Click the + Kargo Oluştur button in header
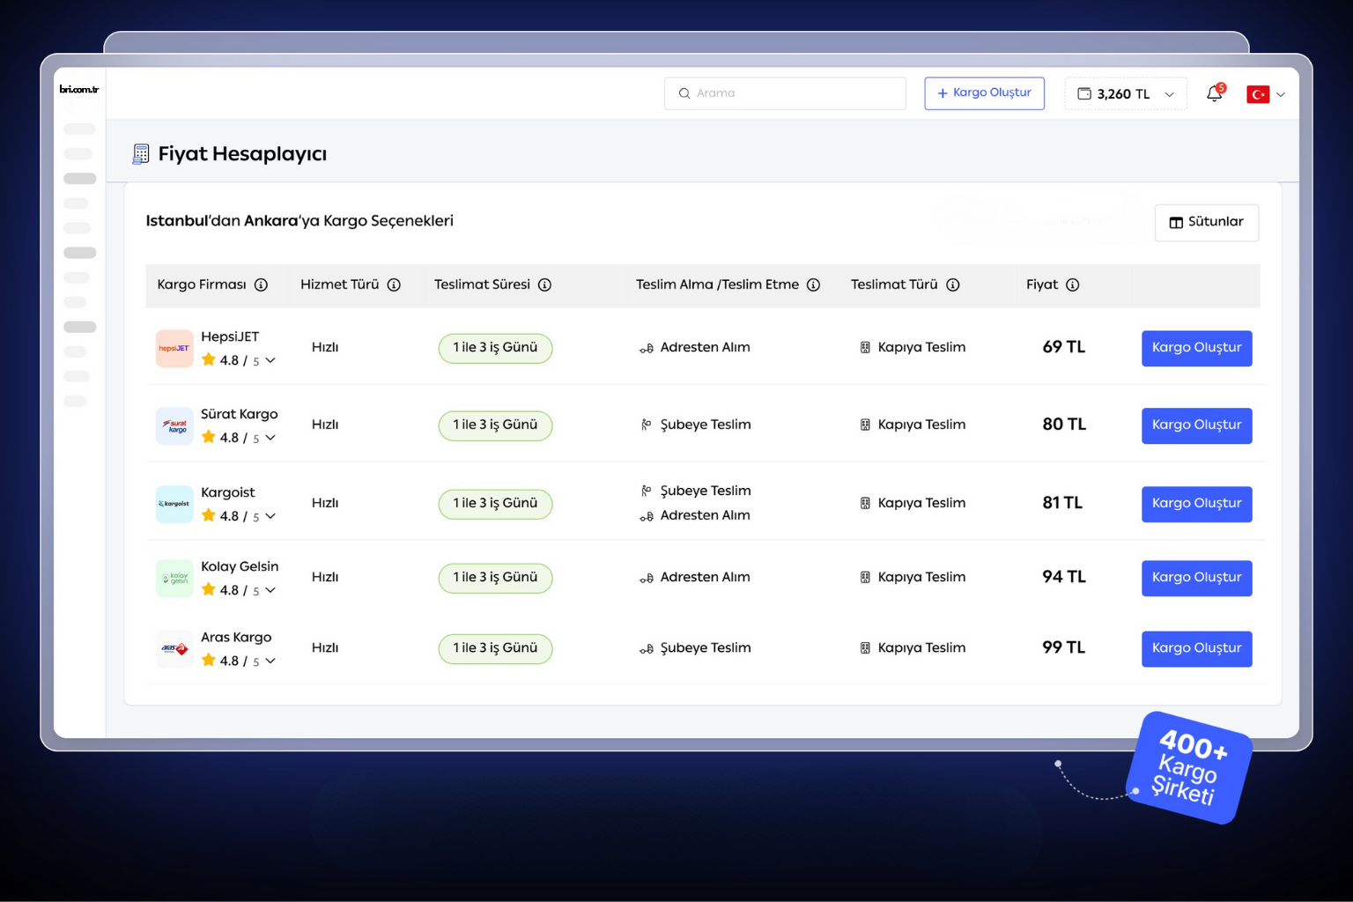The image size is (1353, 902). (984, 93)
